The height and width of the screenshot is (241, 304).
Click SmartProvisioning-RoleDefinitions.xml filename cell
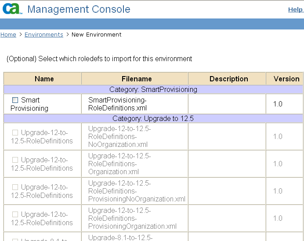[117, 104]
